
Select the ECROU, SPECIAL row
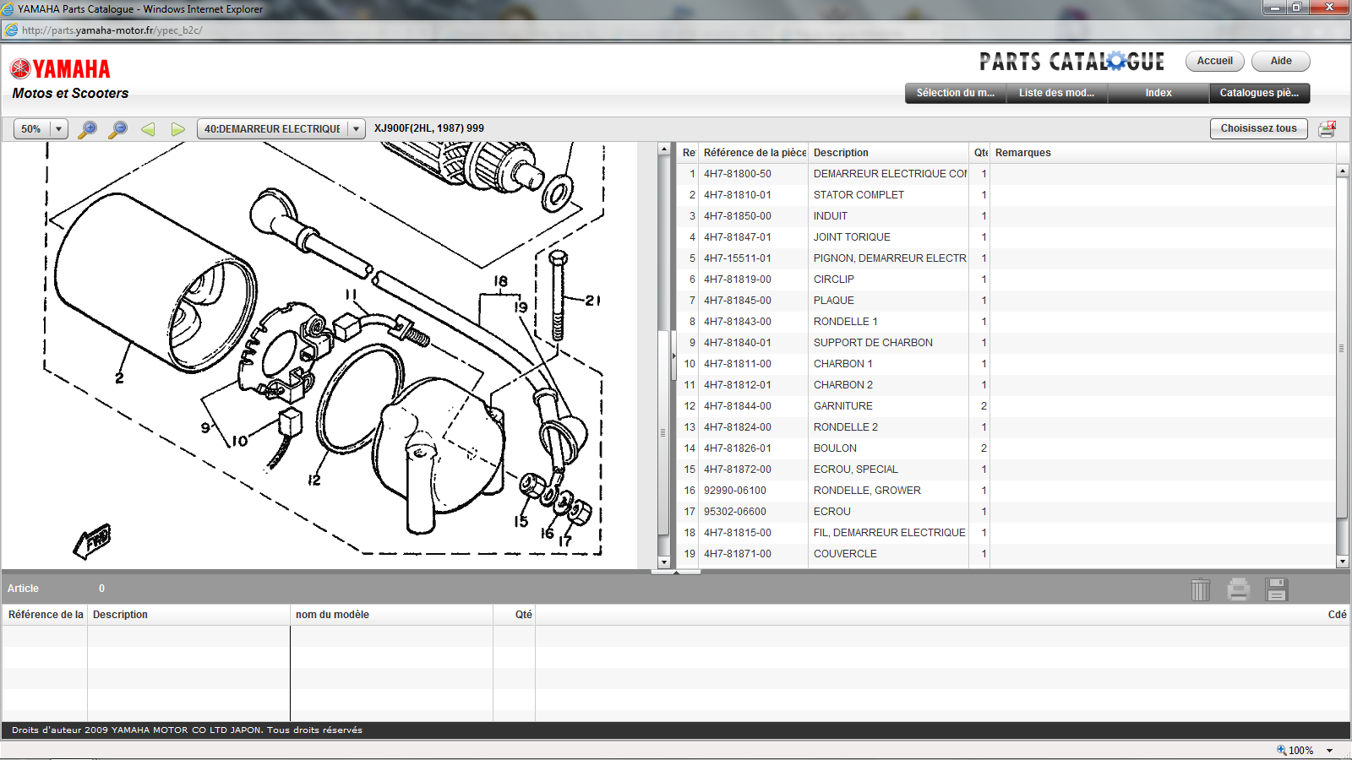(1006, 470)
